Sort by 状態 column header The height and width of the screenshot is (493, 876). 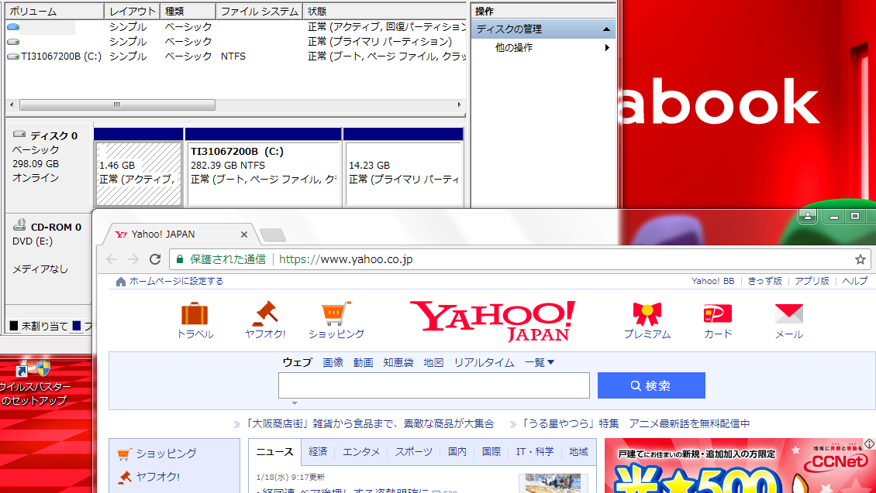click(x=385, y=11)
